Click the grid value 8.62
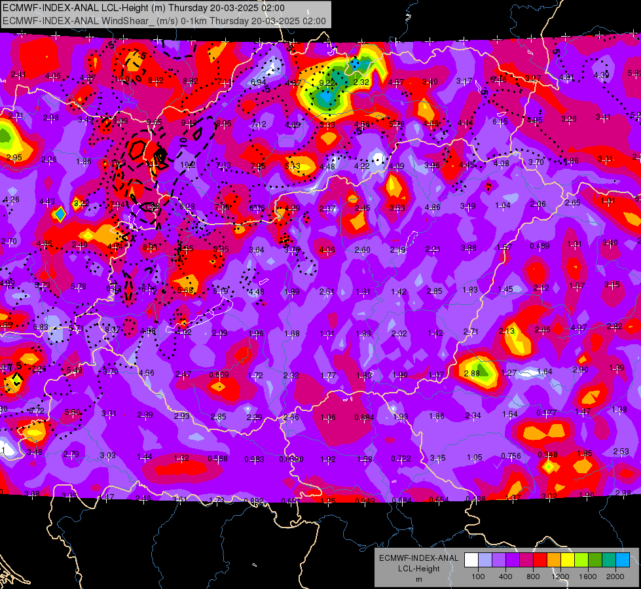 pos(156,80)
